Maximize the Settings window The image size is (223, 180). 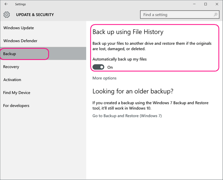(206, 4)
